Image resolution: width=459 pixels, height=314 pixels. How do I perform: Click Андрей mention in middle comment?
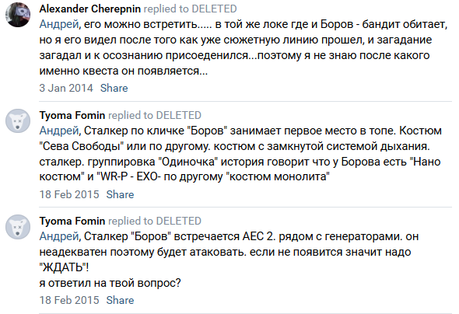(x=59, y=131)
